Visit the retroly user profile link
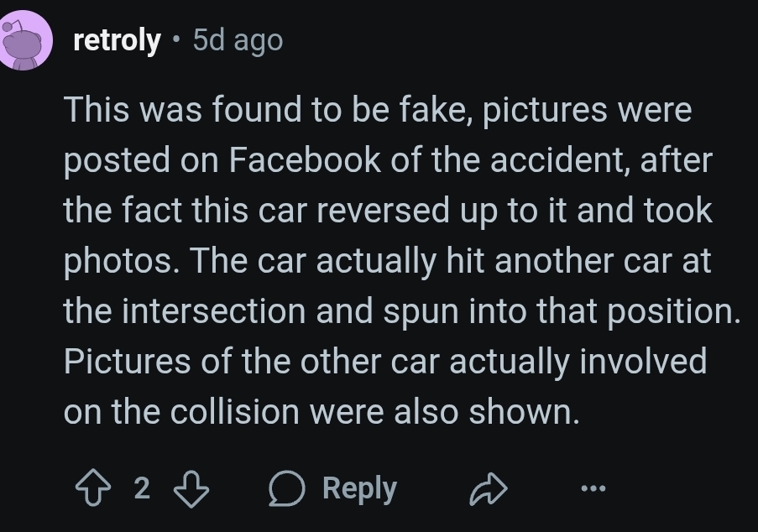Screen dimensions: 758x532 click(117, 40)
